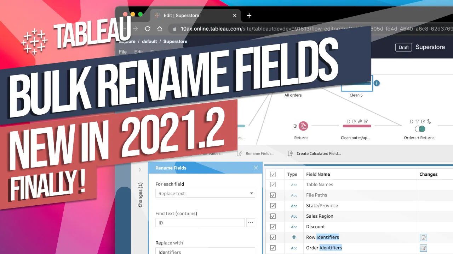Click the change icon for Row Identifiers
Viewport: 453px width, 254px height.
[x=423, y=237]
